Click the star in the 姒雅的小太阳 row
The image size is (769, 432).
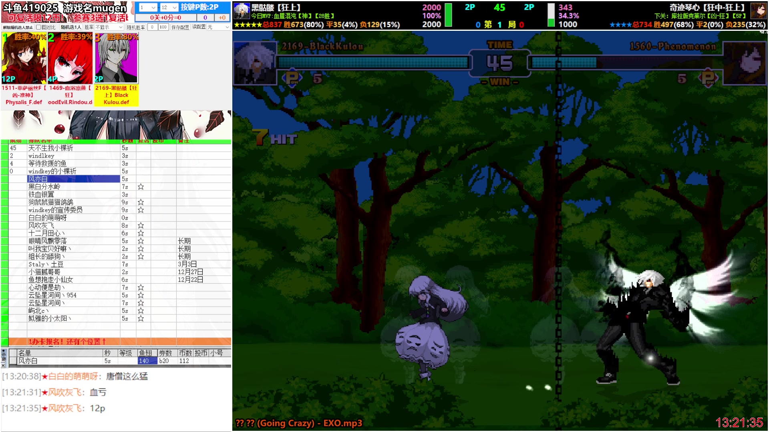141,319
